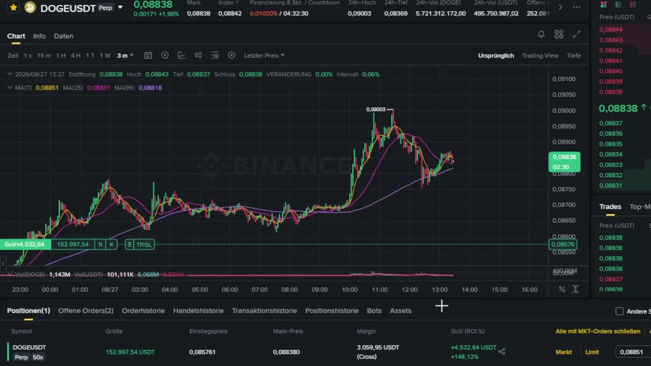The height and width of the screenshot is (366, 651).
Task: Open the three-dot more options menu
Action: (576, 7)
